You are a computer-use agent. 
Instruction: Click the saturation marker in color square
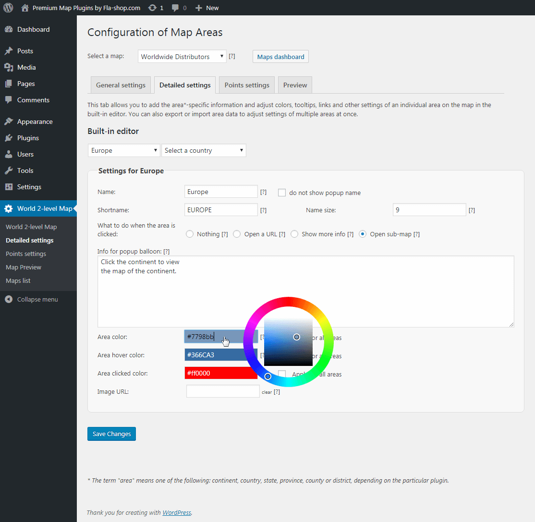click(297, 337)
